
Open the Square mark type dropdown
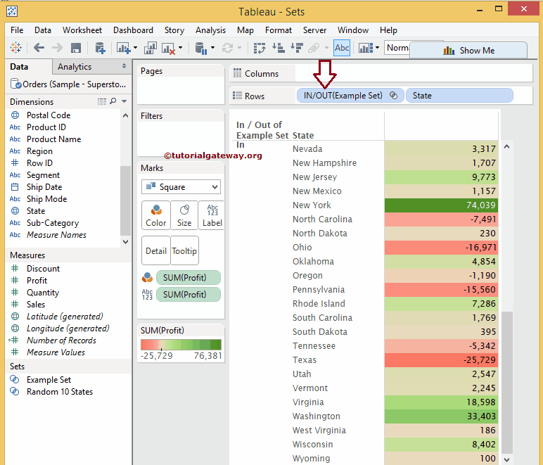[x=181, y=187]
